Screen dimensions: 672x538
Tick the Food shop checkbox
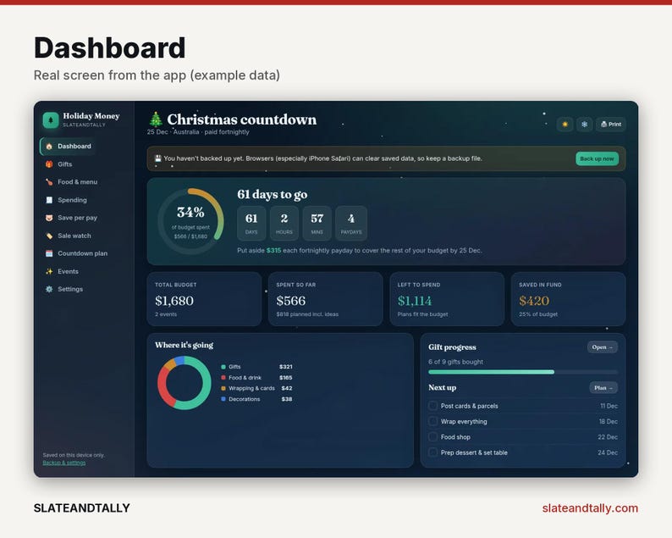[432, 436]
